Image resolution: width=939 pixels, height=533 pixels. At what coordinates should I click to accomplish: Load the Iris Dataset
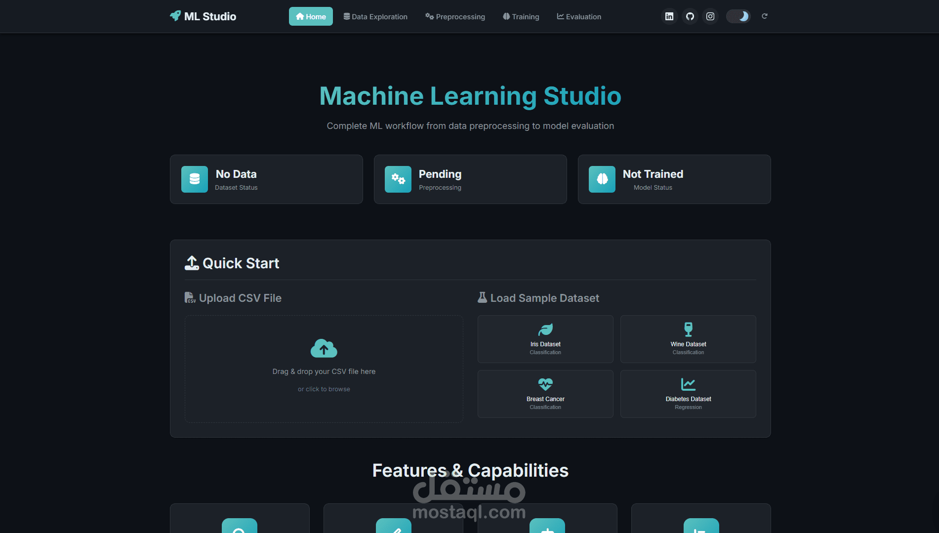[x=545, y=339]
